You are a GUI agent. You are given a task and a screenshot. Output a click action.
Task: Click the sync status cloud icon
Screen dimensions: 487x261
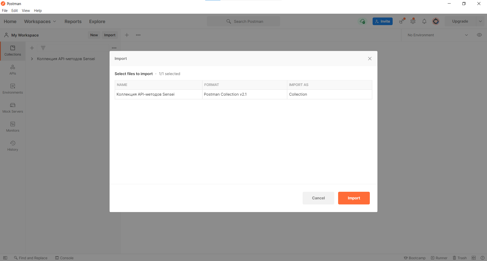362,21
